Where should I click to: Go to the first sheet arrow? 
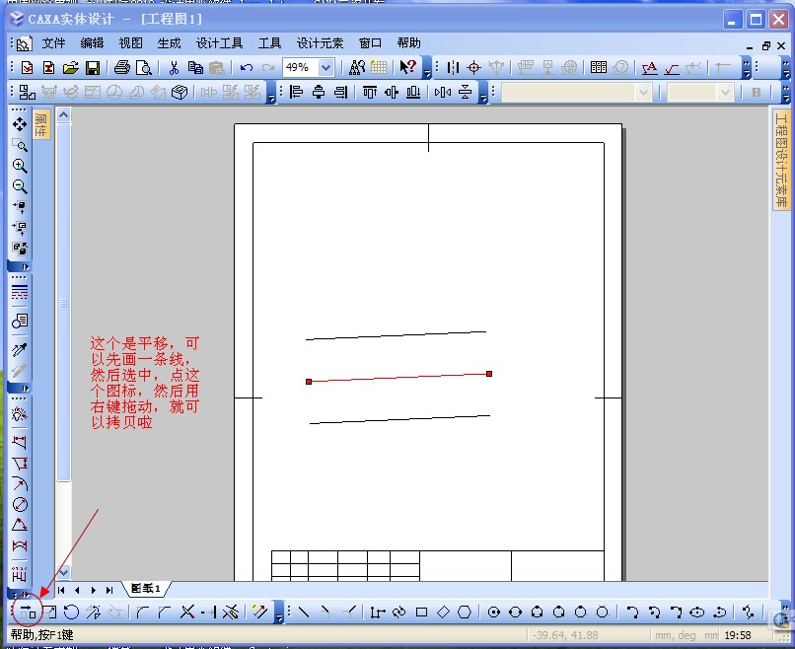(x=61, y=590)
